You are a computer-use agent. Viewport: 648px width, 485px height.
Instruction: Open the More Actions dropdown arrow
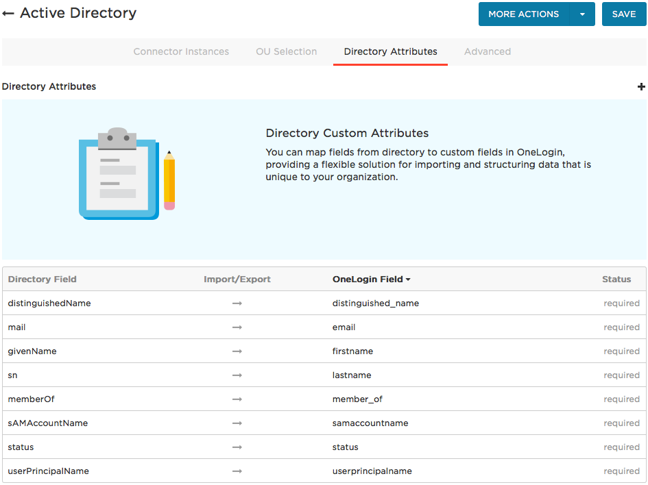[582, 14]
